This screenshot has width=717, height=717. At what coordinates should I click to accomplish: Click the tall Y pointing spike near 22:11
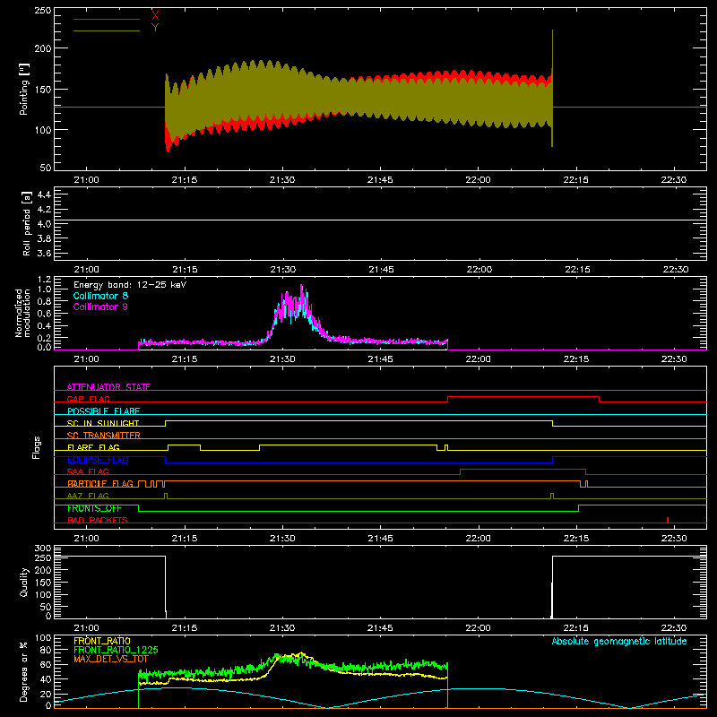[x=552, y=88]
